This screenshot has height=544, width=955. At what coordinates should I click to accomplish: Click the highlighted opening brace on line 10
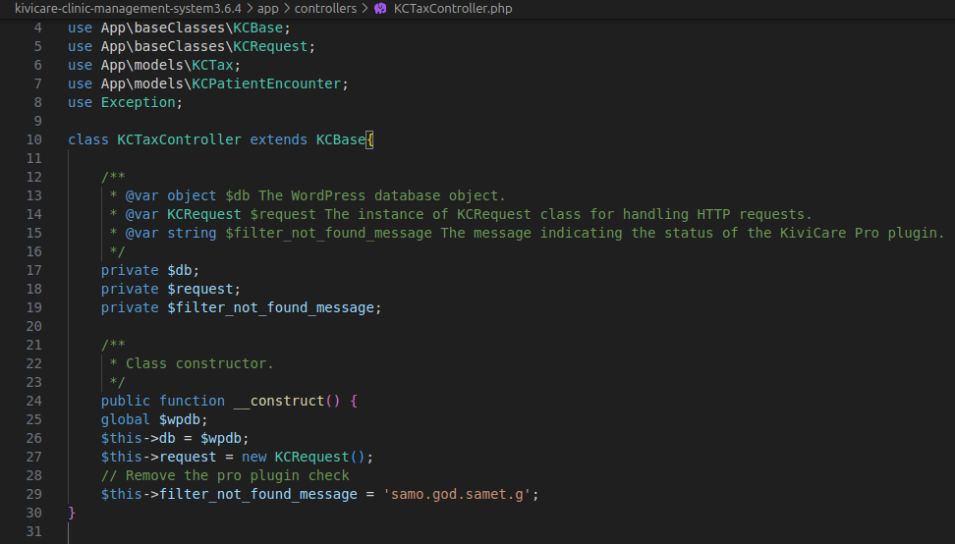(x=369, y=139)
